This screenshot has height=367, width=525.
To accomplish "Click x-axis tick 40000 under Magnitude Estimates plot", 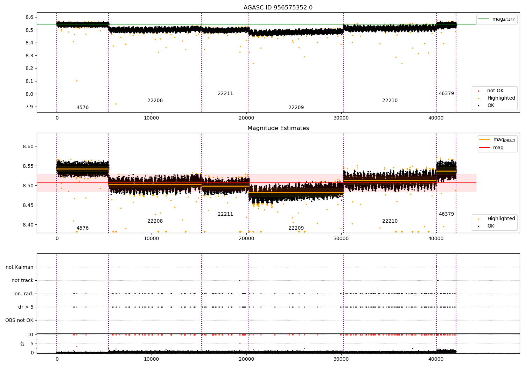I will coord(436,239).
